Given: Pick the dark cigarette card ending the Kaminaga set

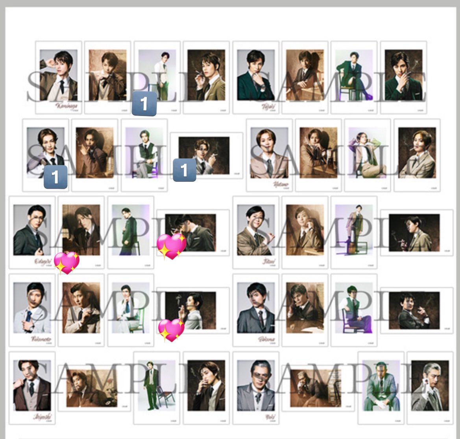Looking at the screenshot, I should click(x=206, y=78).
